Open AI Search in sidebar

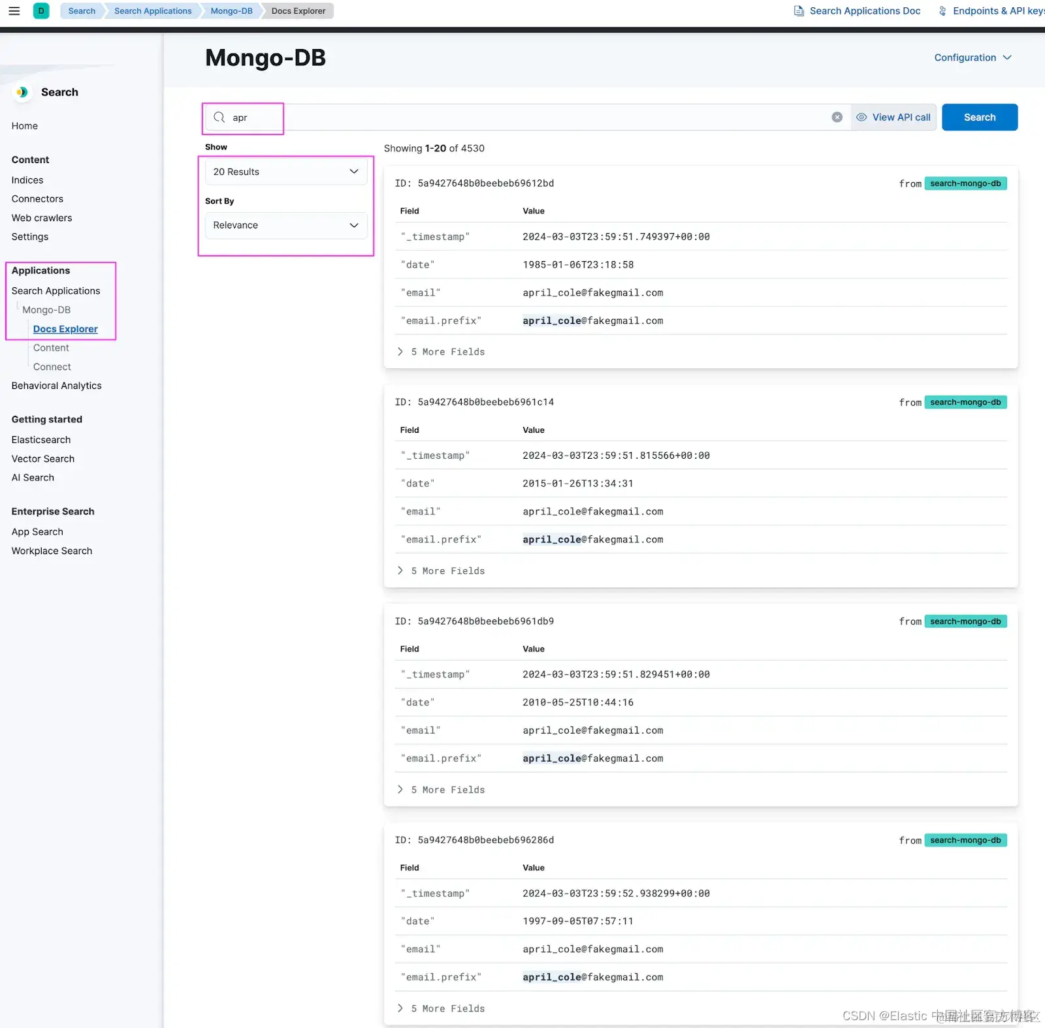33,478
